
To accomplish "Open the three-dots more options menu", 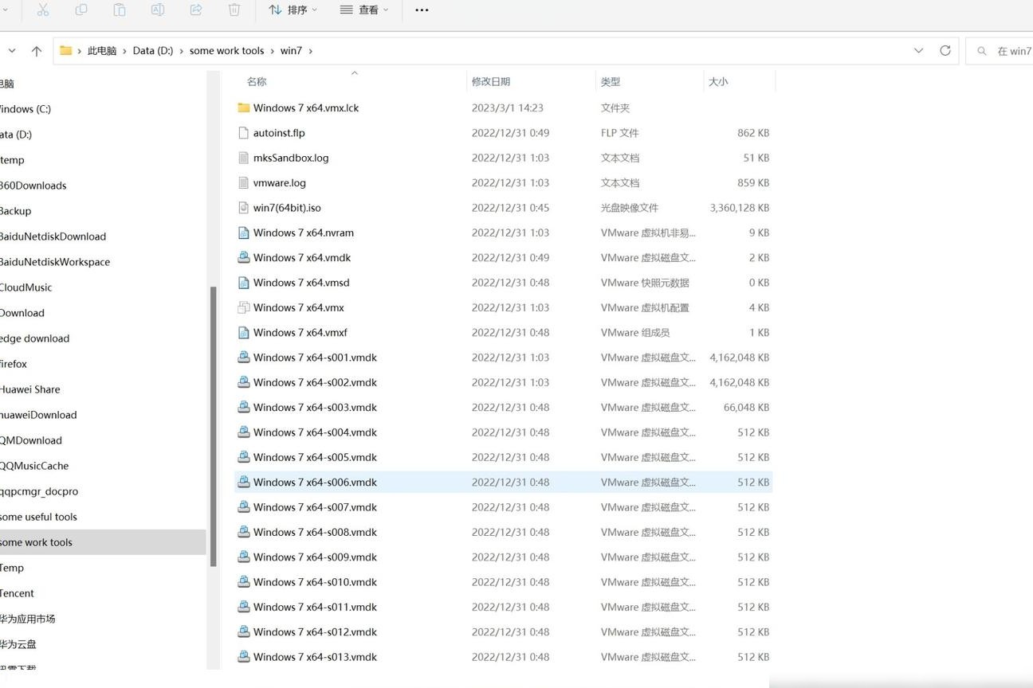I will tap(422, 10).
